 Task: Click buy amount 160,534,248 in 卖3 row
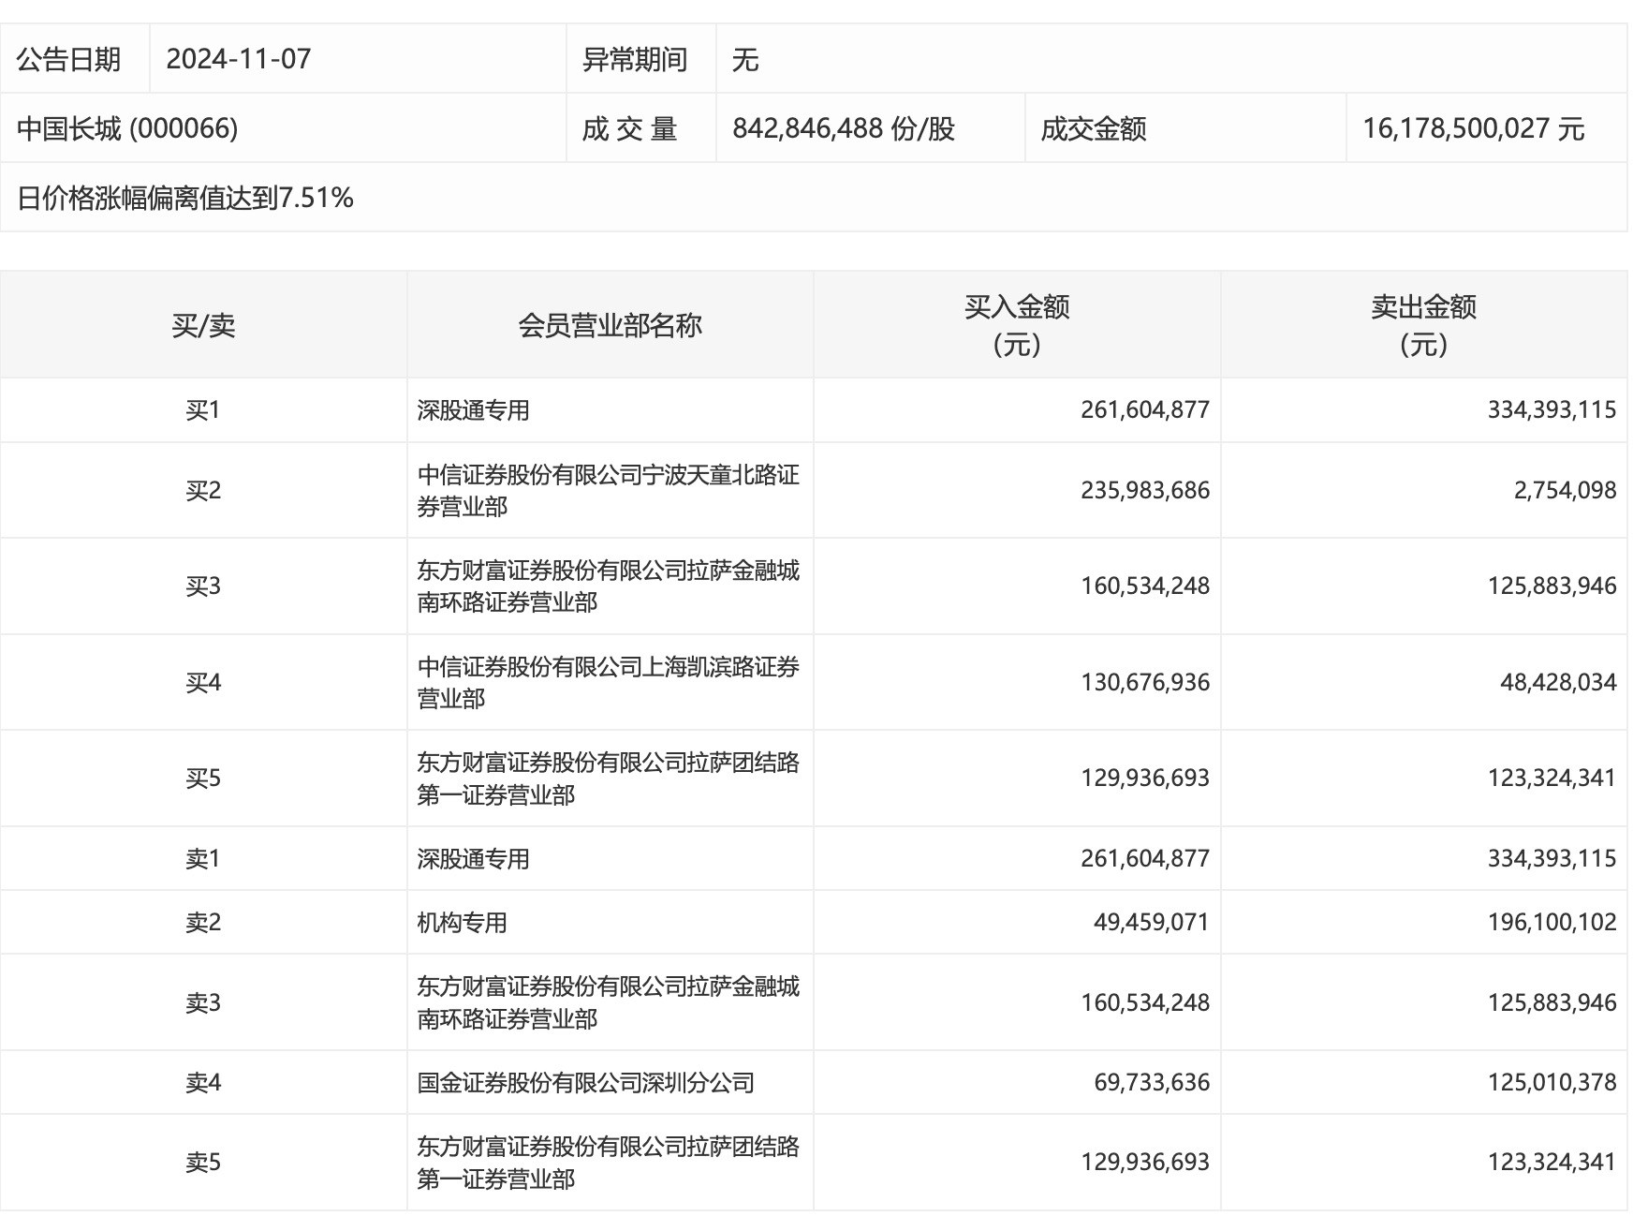pos(1145,1002)
